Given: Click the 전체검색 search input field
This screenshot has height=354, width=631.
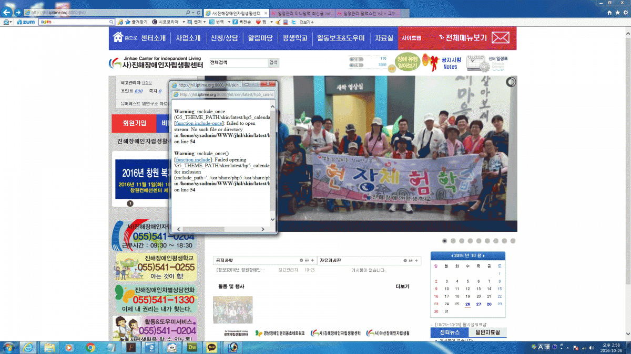Looking at the screenshot, I should [238, 62].
